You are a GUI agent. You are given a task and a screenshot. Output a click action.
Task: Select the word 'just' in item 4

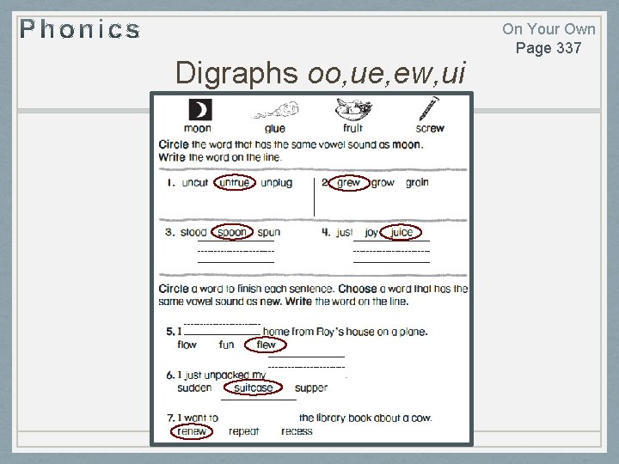coord(344,232)
